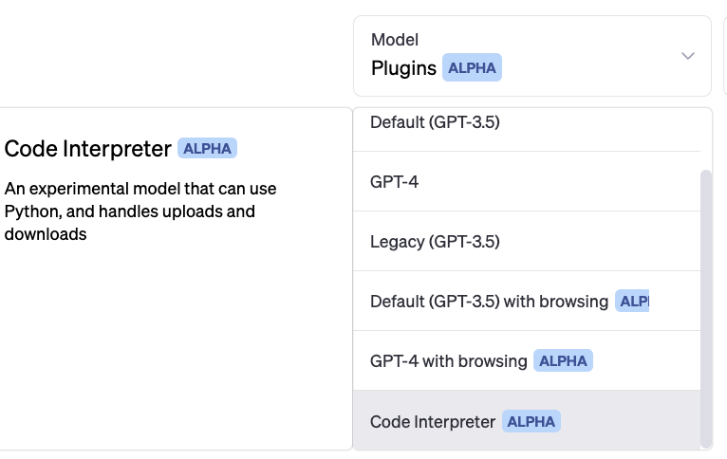This screenshot has height=459, width=727.
Task: Click ALPHA badge beside Code Interpreter heading
Action: 207,149
